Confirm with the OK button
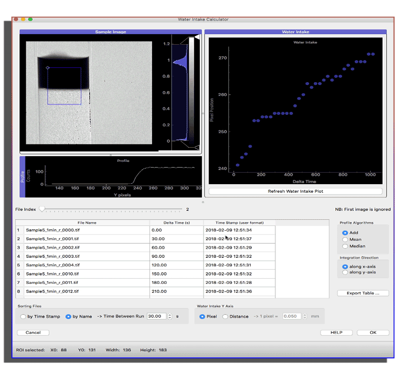Image resolution: width=406 pixels, height=375 pixels. 373,333
